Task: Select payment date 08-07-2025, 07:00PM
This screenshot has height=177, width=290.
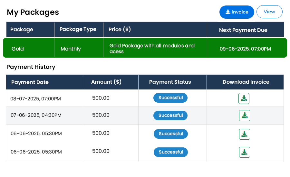Action: 35,99
